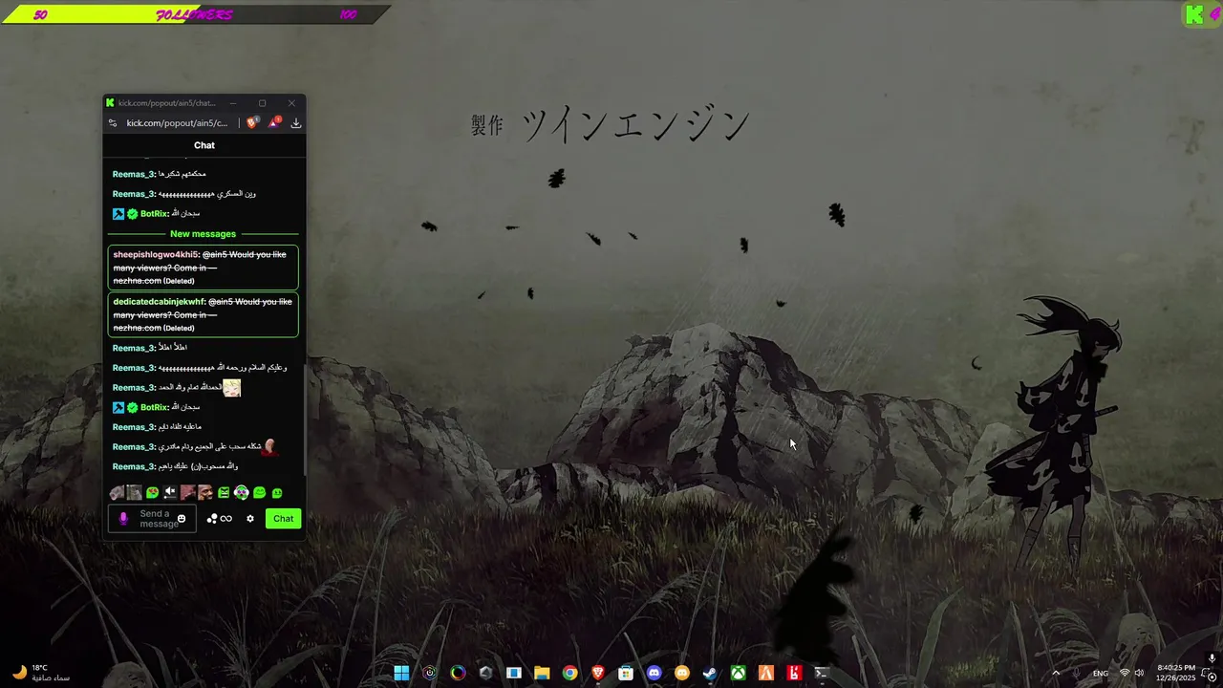Open chat settings gear icon
Viewport: 1223px width, 688px height.
250,519
